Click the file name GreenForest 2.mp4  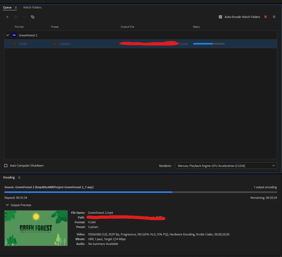(100, 213)
